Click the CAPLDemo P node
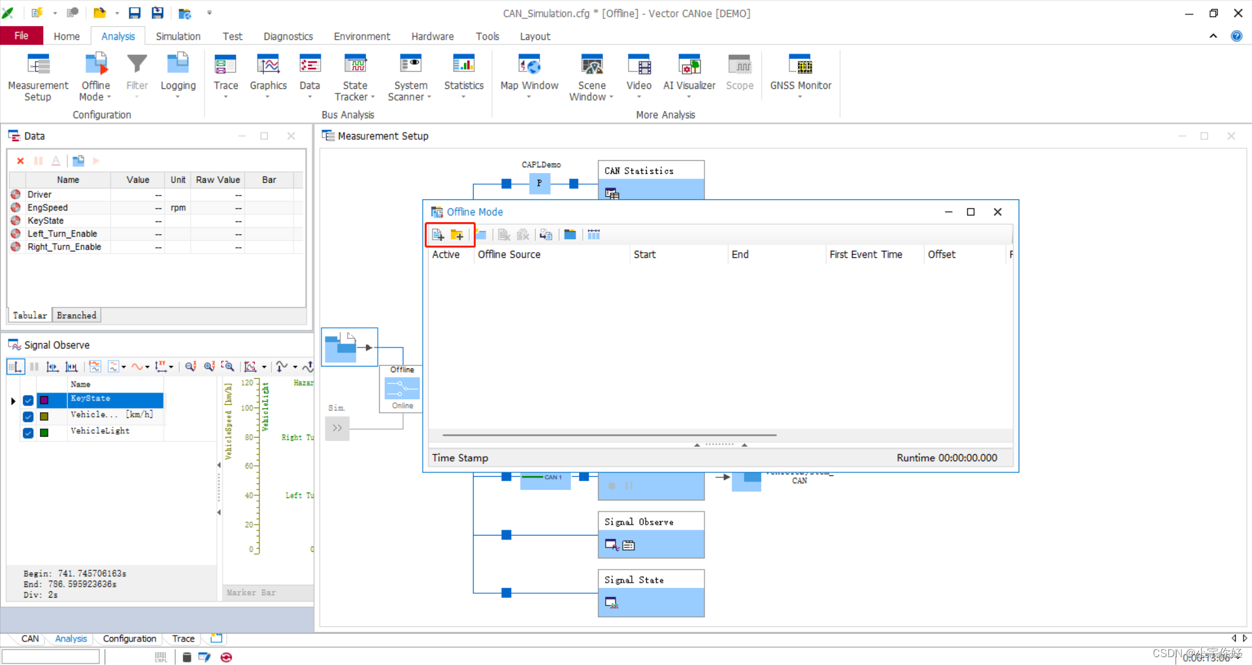This screenshot has width=1252, height=665. point(539,183)
